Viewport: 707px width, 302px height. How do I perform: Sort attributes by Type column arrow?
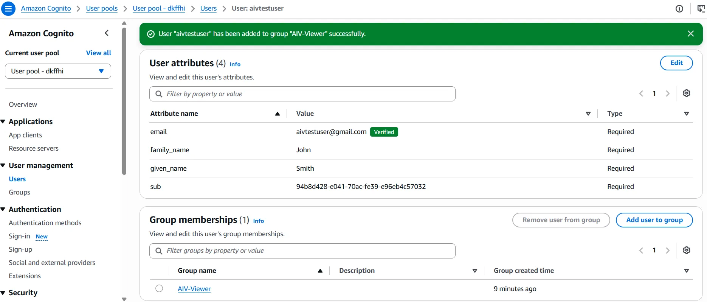coord(687,114)
